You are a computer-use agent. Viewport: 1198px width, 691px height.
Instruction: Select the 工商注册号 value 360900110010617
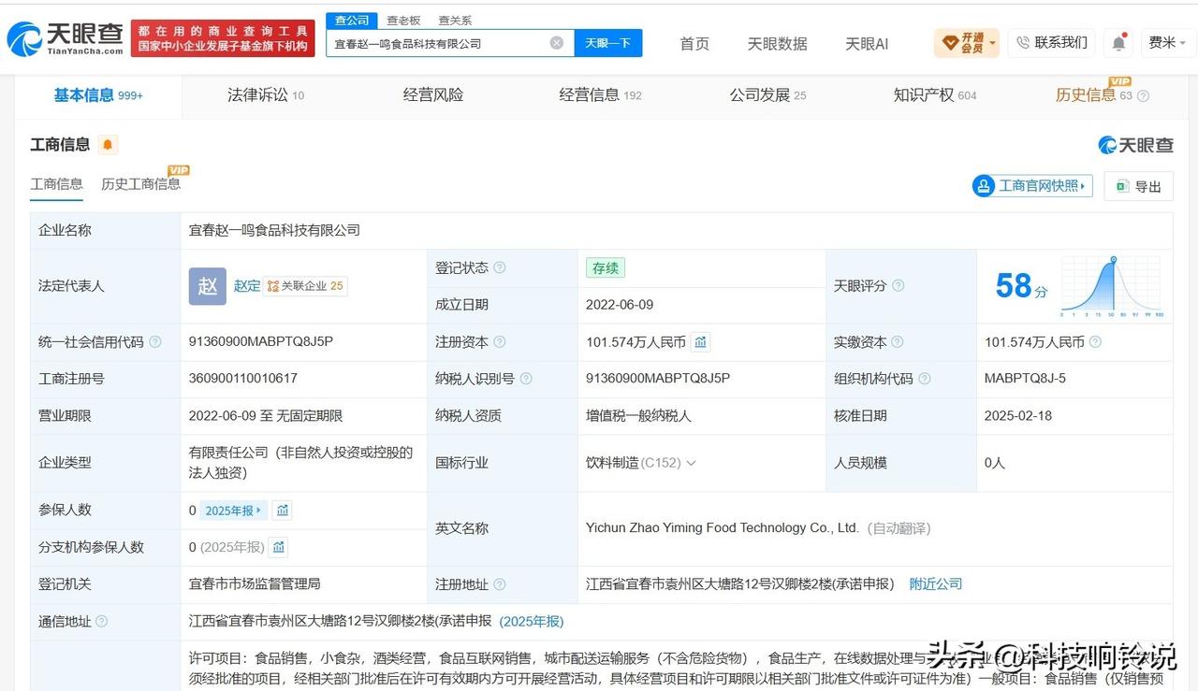[243, 379]
